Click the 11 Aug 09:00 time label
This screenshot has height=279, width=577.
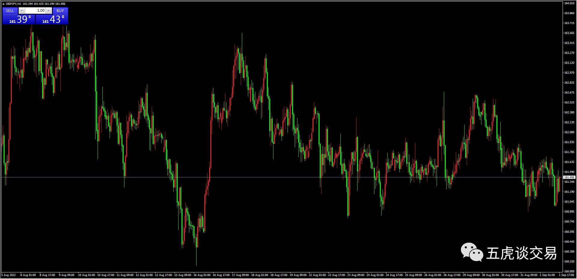[x=125, y=275]
